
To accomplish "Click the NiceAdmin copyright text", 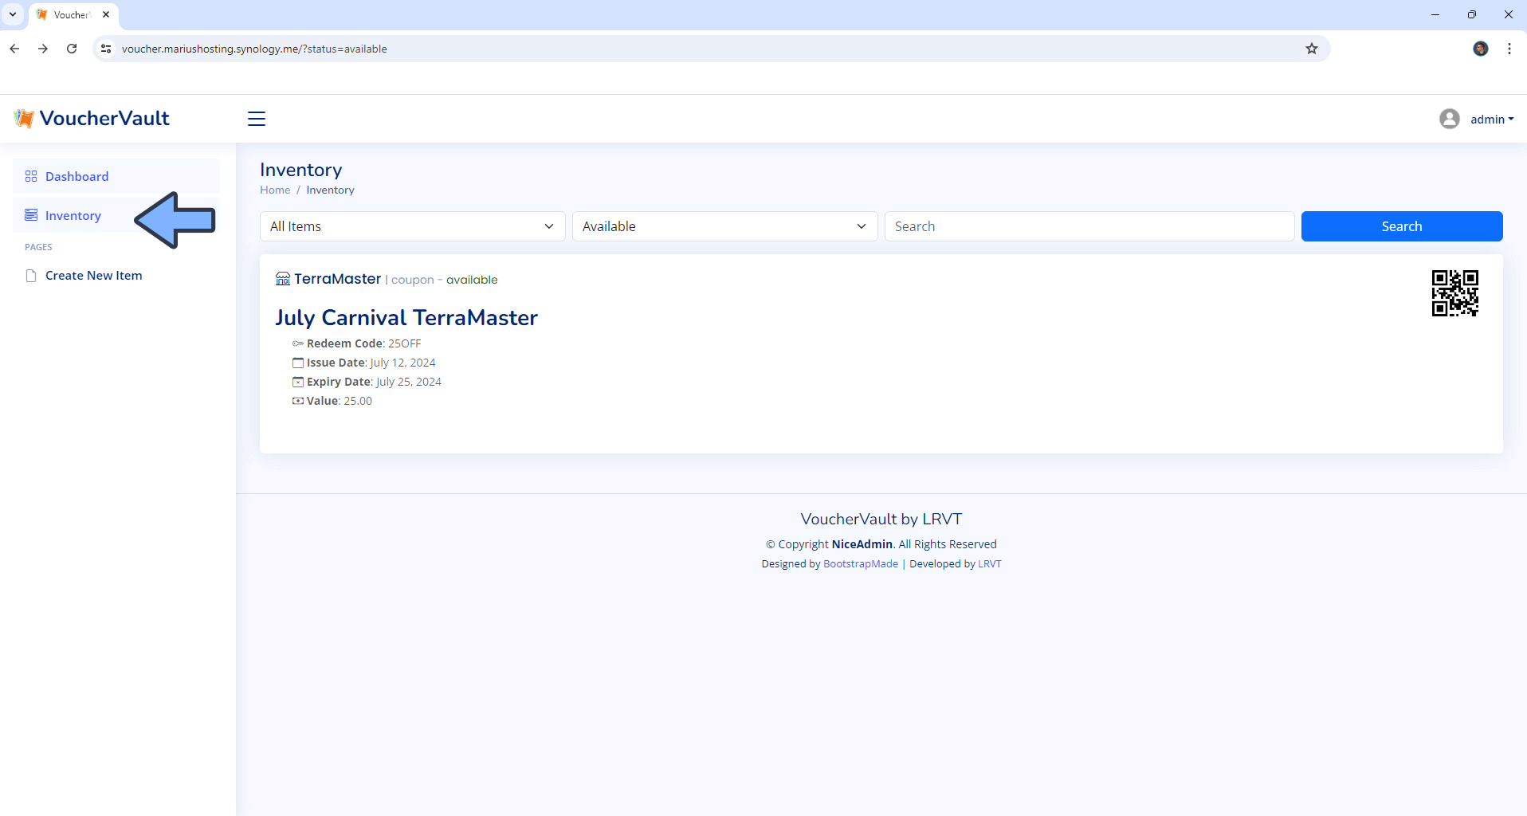I will click(x=862, y=544).
